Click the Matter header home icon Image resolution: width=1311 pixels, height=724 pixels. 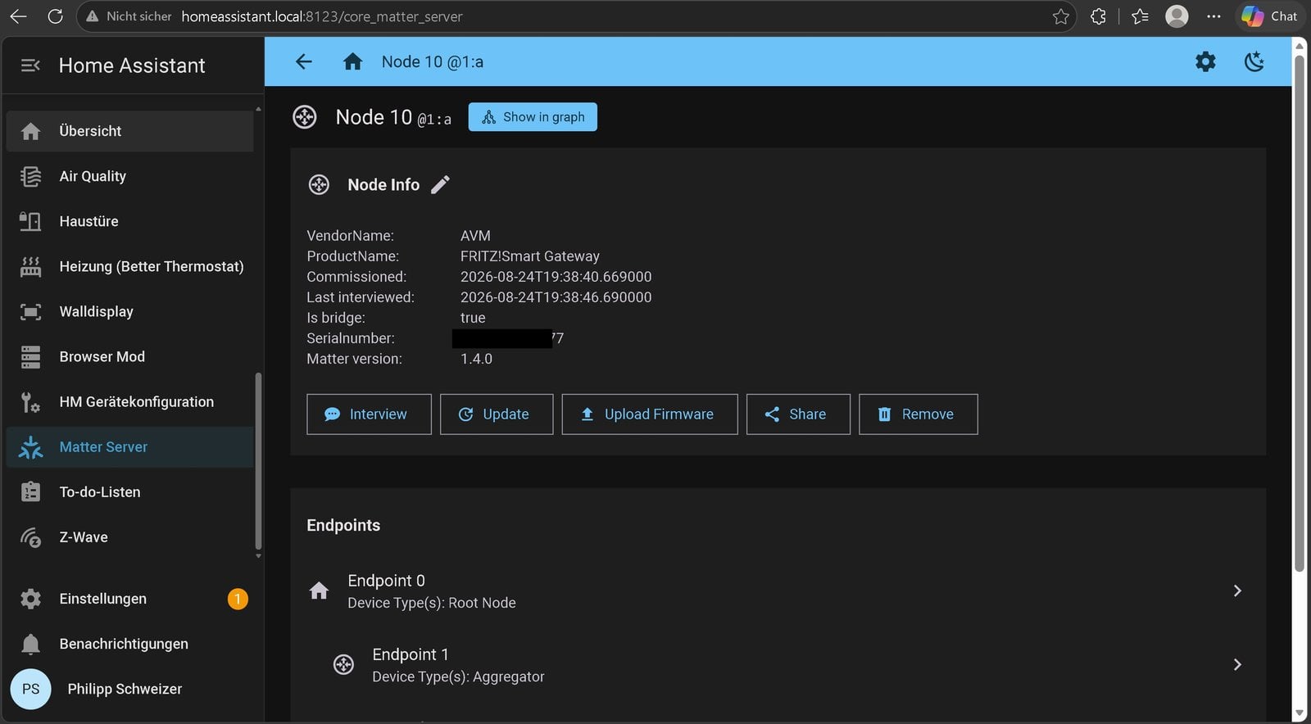click(353, 61)
